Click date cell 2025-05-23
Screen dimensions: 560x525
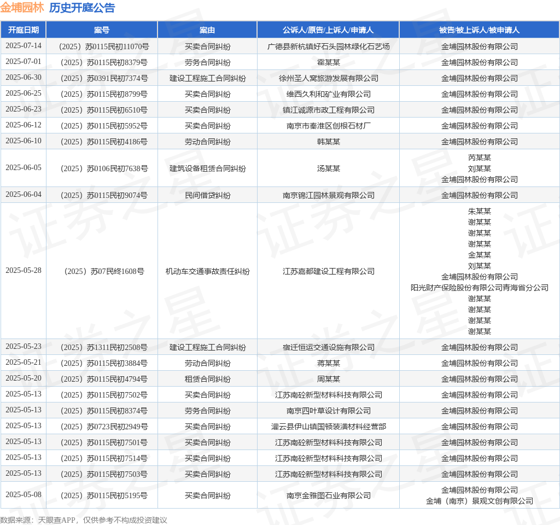pos(24,346)
